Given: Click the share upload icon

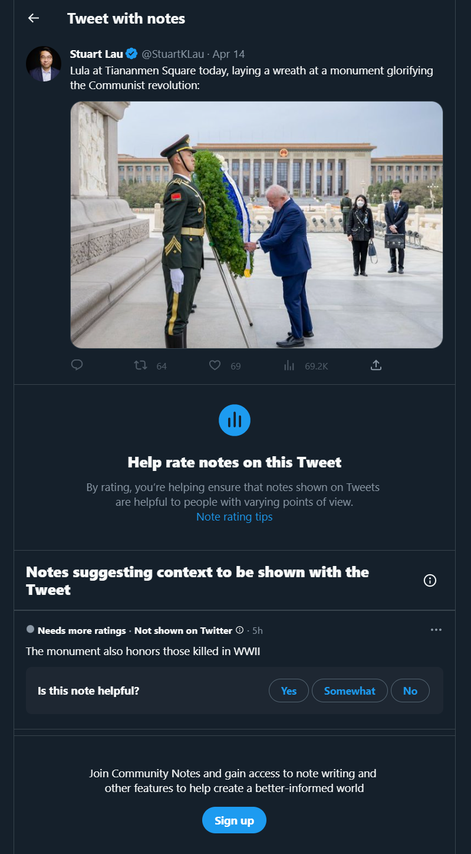Looking at the screenshot, I should [376, 365].
